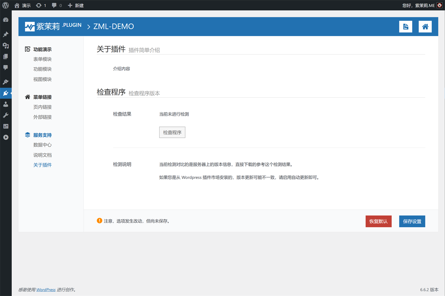Click the ZML-DEMO breadcrumb title
Viewport: 445px width, 296px height.
114,27
